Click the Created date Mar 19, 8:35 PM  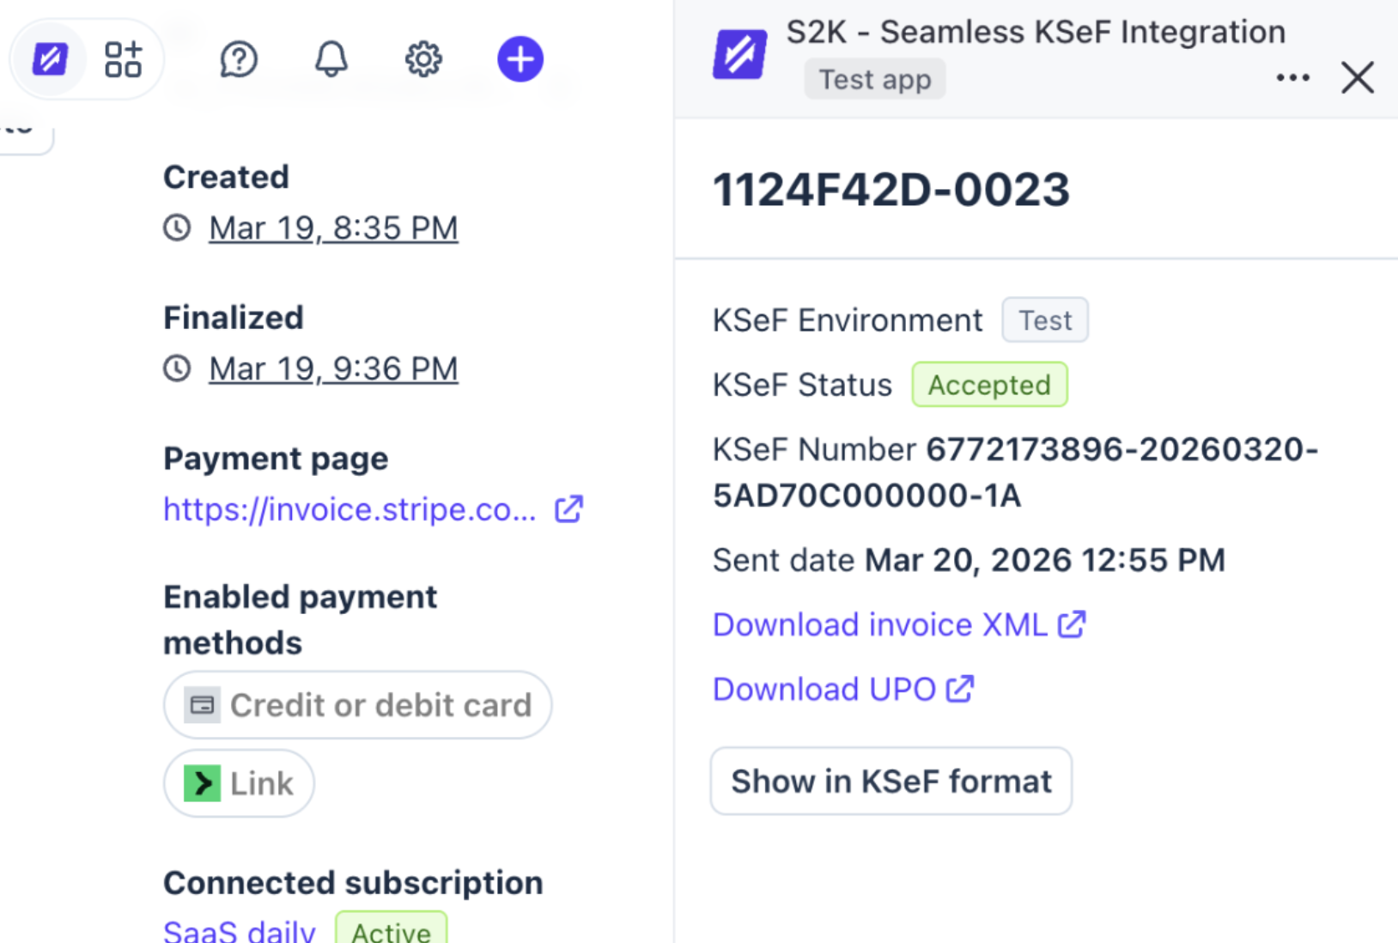point(333,228)
